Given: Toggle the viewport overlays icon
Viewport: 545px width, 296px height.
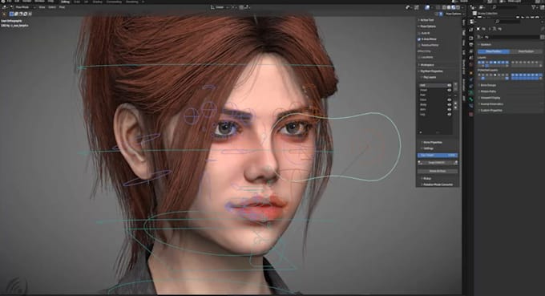Looking at the screenshot, I should (x=427, y=7).
